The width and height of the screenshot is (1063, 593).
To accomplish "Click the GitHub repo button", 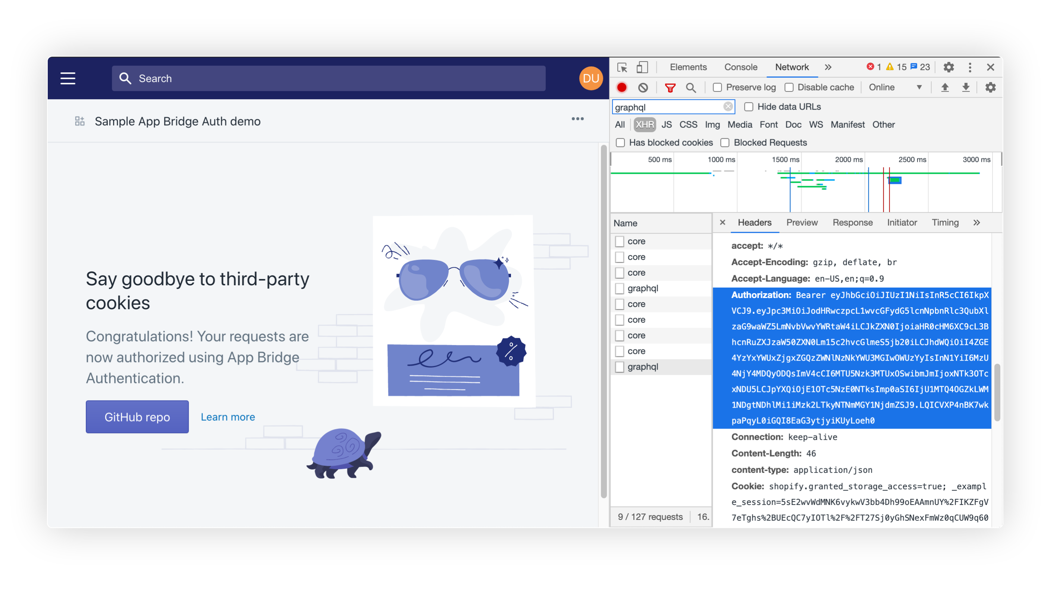I will click(x=137, y=417).
